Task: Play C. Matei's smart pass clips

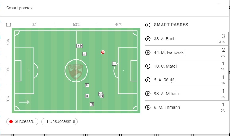Action: click(x=148, y=66)
